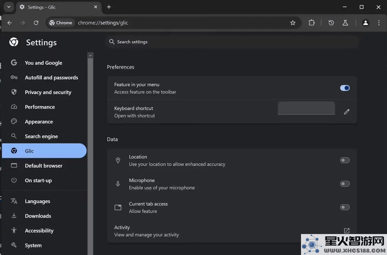
Task: Click the download arrow icon
Action: pos(14,215)
